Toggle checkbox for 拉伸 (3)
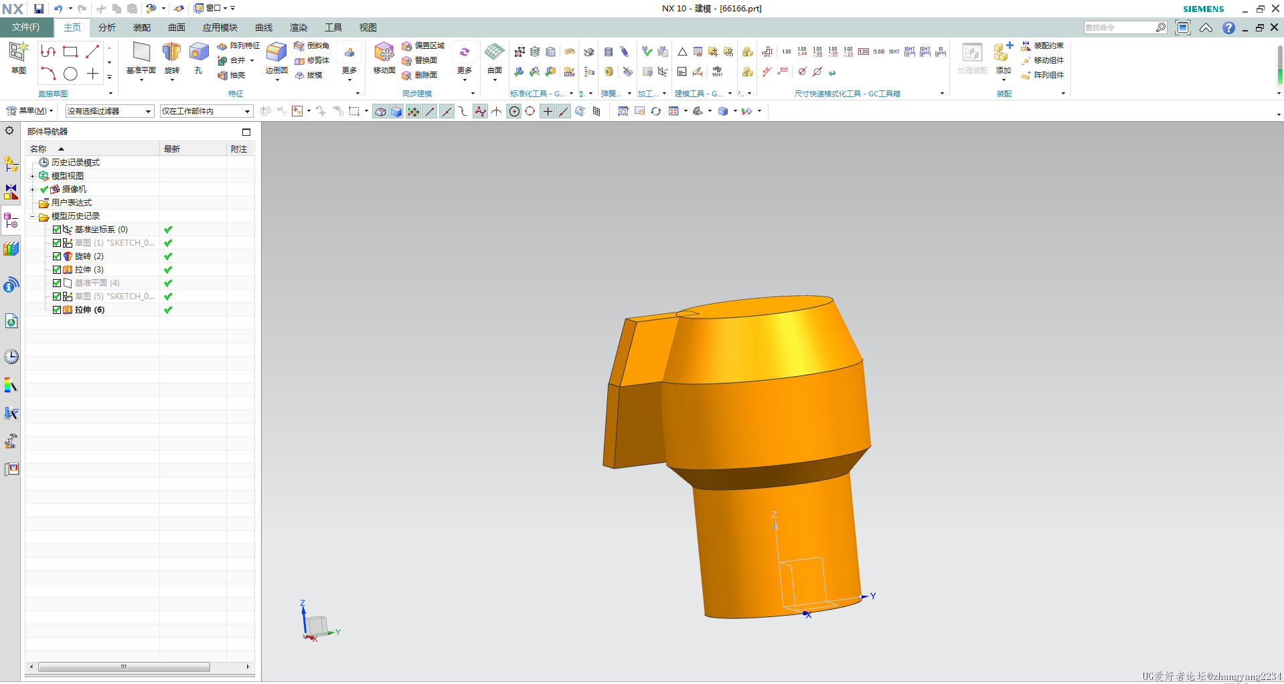The image size is (1284, 684). tap(57, 270)
